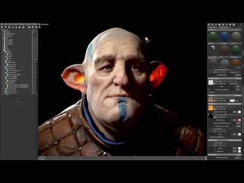This screenshot has width=244, height=183.
Task: Click the first icon in material panel toolbar
Action: (x=209, y=24)
